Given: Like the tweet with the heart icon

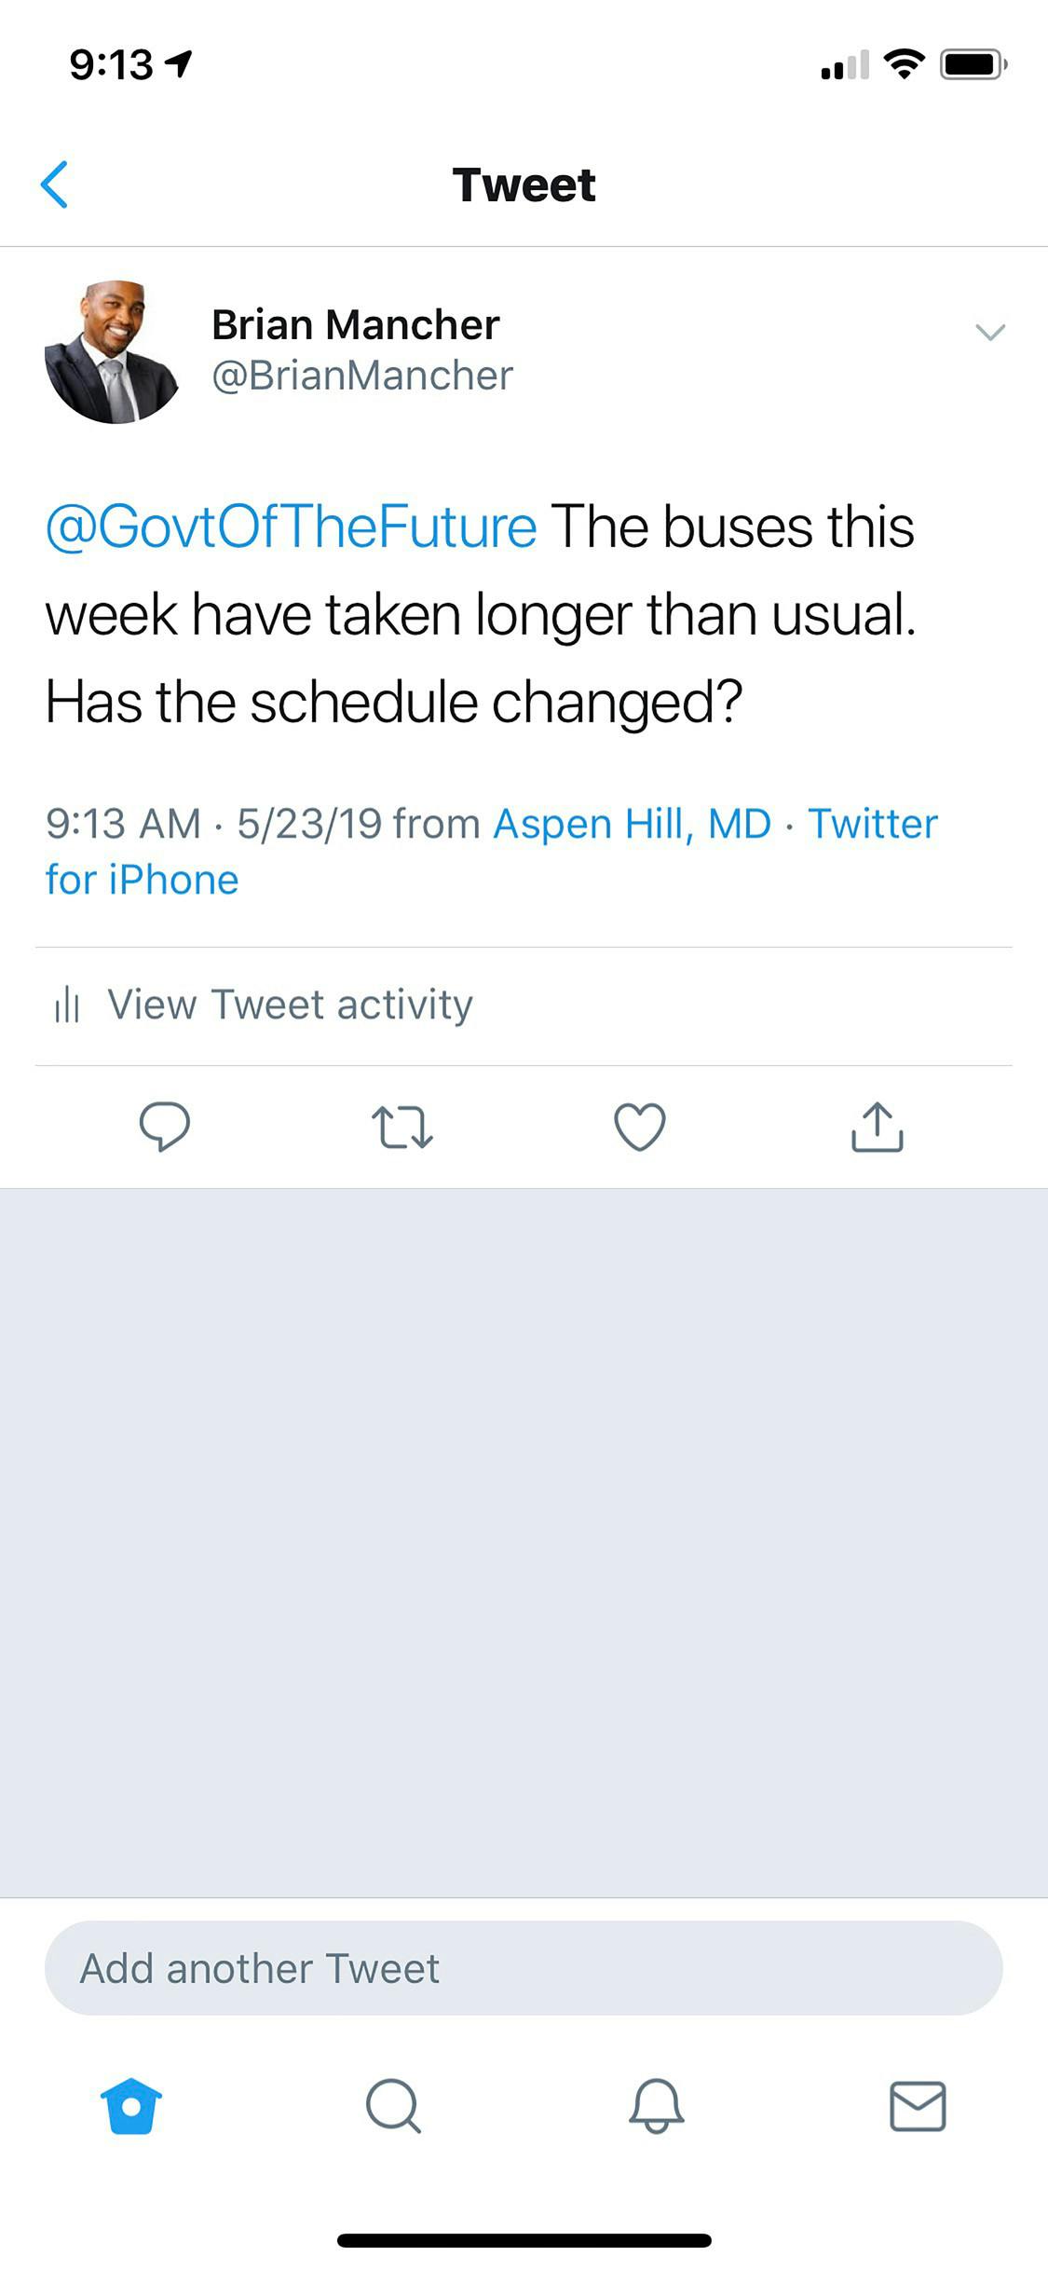Looking at the screenshot, I should pos(640,1127).
